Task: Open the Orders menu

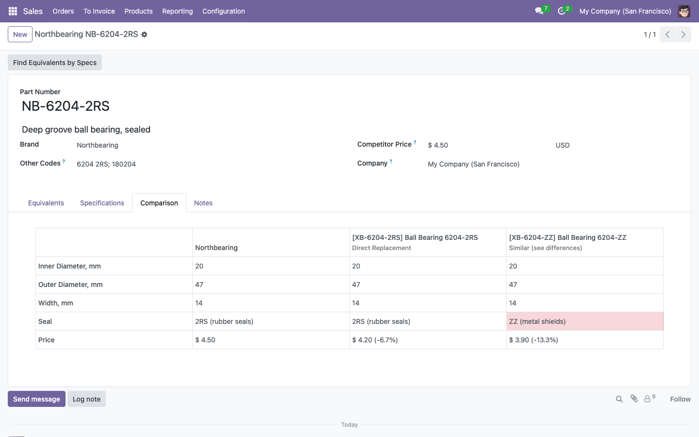Action: pos(63,11)
